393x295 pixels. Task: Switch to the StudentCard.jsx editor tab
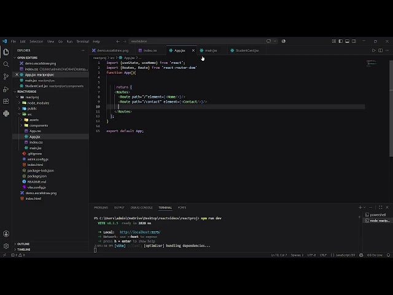click(247, 50)
